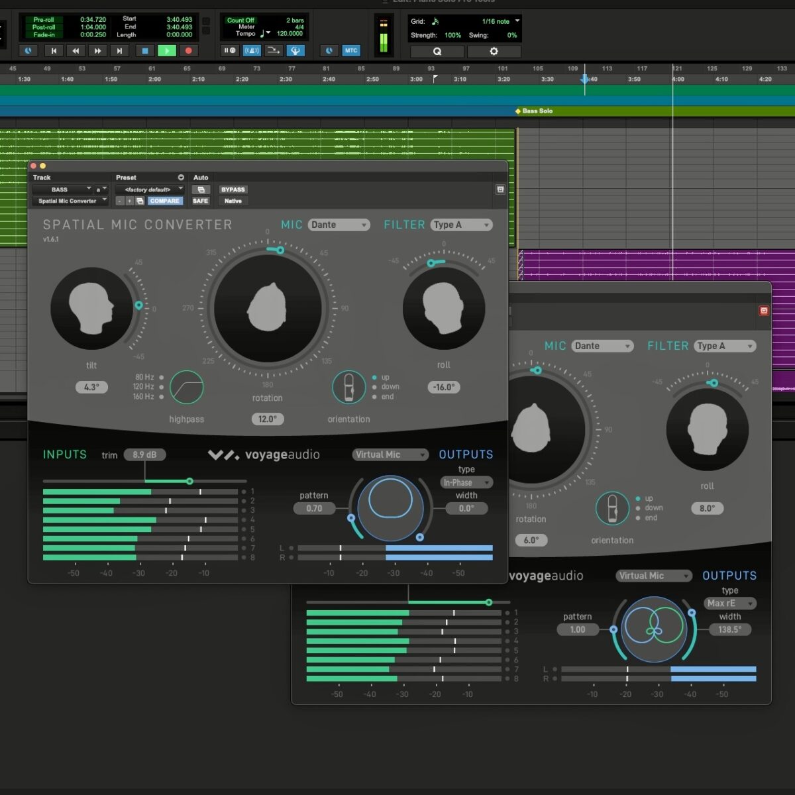Click the Play button in the transport
The height and width of the screenshot is (795, 795).
(166, 50)
